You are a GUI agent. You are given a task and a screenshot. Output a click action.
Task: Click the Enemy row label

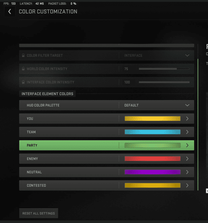click(32, 159)
